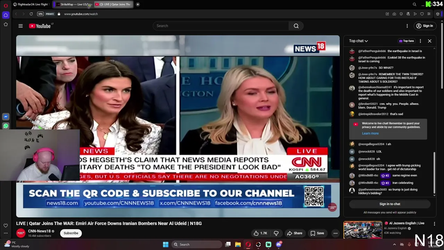Select the LIVE Qatar Joins YouTube tab
Screen dimensions: 444x250
click(114, 5)
